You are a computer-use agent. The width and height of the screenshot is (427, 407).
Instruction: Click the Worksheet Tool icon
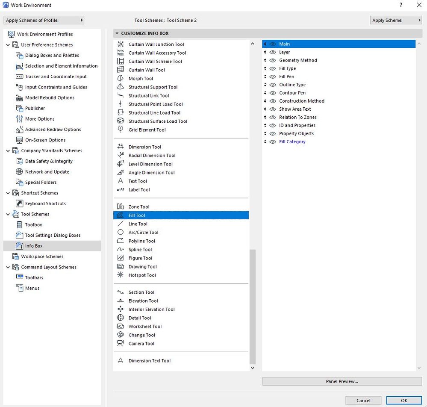(x=121, y=326)
